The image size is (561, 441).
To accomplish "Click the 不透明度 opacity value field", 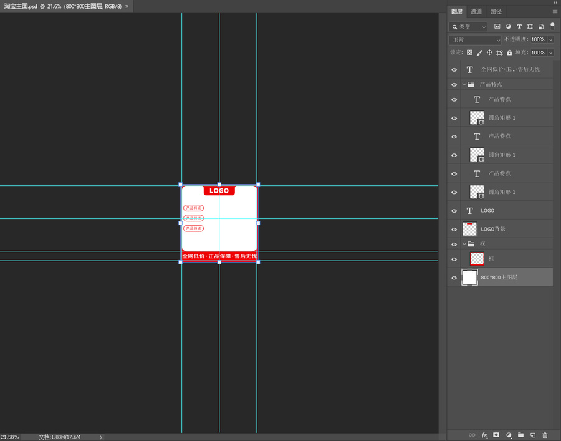I will pos(538,39).
